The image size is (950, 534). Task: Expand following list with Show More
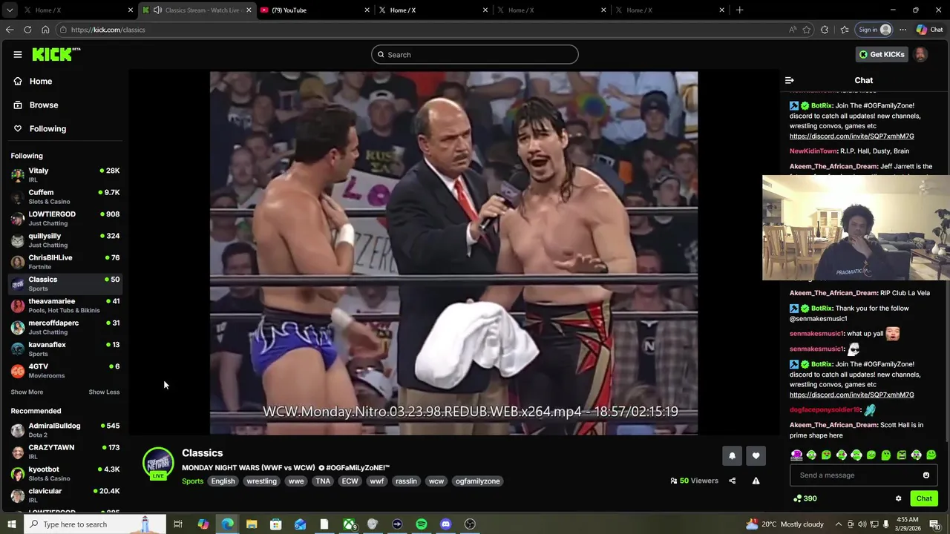[27, 392]
